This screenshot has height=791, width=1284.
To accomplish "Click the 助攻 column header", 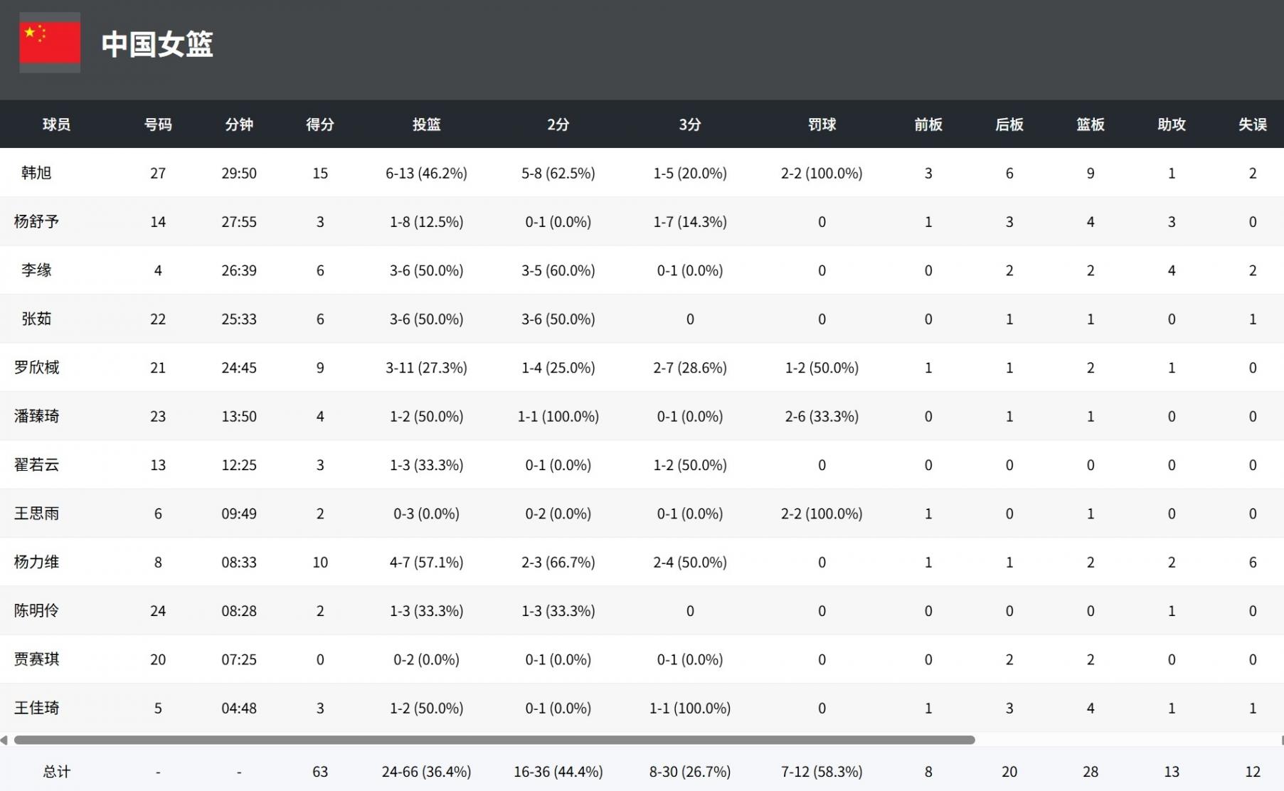I will pyautogui.click(x=1171, y=124).
